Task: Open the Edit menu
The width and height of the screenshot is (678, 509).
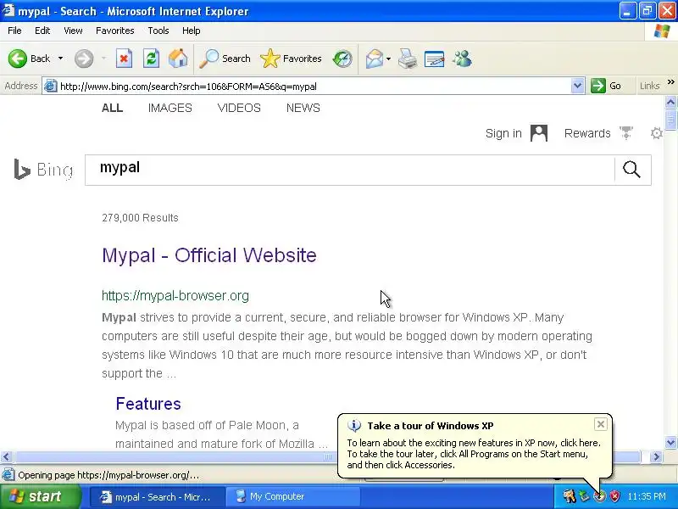Action: pyautogui.click(x=42, y=31)
